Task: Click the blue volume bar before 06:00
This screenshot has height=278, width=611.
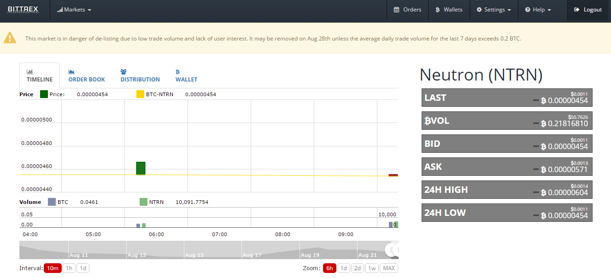Action: click(138, 226)
